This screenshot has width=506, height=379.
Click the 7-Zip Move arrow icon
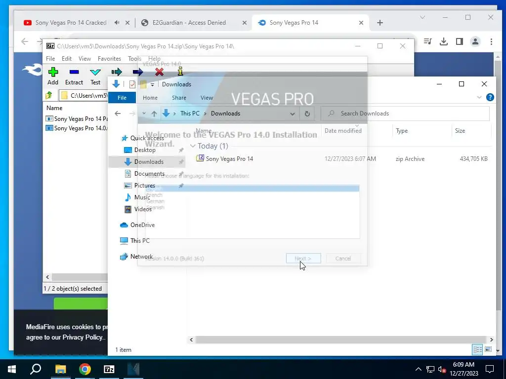138,72
